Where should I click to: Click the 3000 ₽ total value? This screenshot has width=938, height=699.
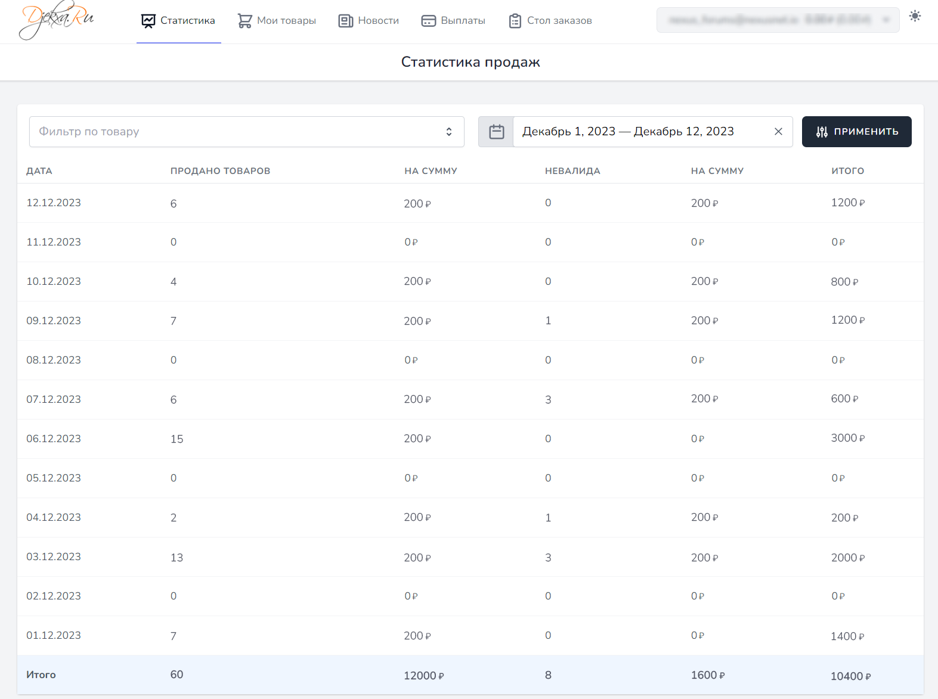[847, 438]
